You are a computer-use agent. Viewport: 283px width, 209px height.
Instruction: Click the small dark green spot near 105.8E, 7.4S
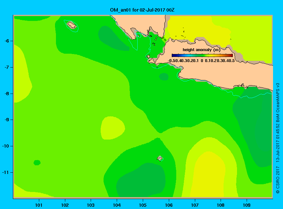164,77
